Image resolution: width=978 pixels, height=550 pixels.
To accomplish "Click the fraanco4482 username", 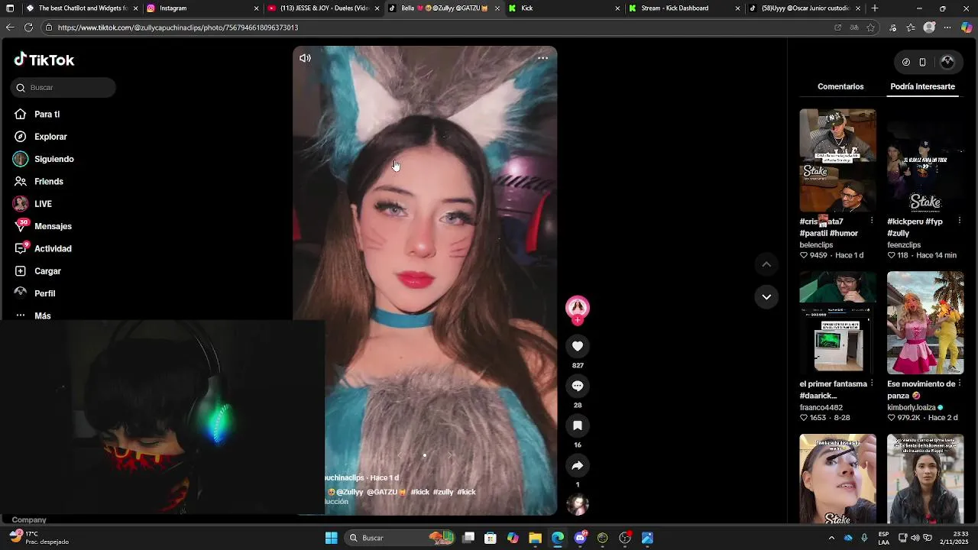I will tap(821, 408).
